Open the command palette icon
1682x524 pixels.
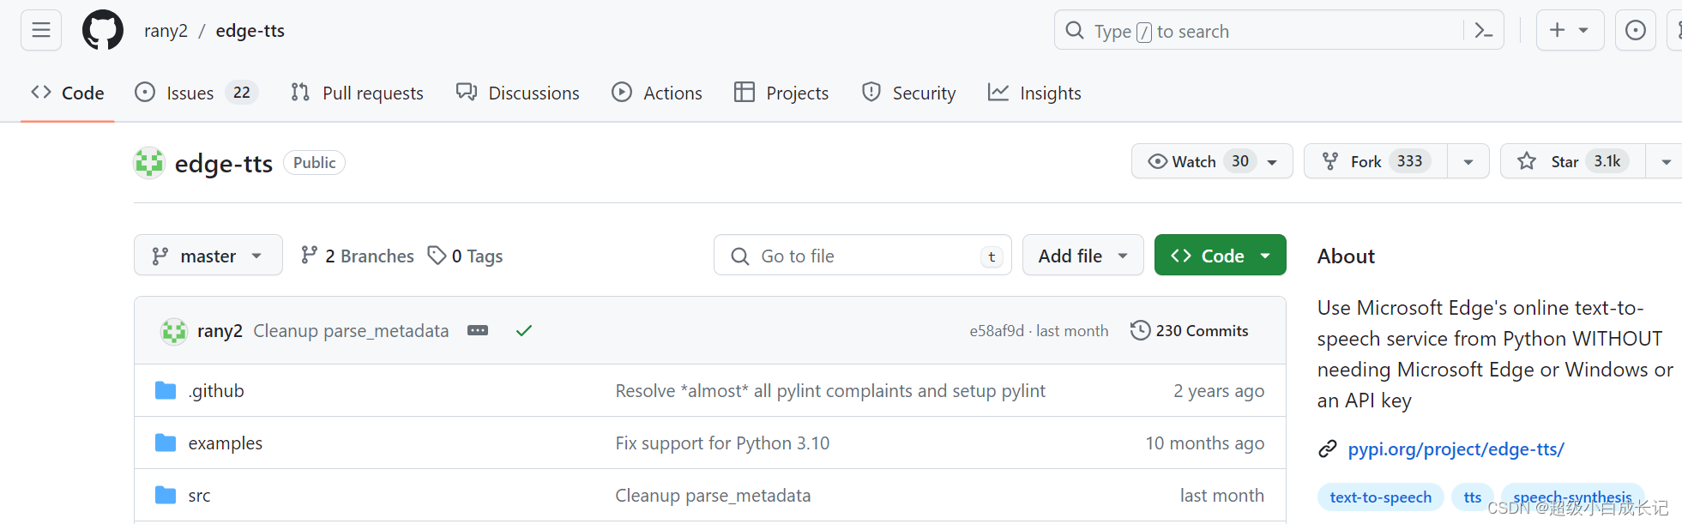pyautogui.click(x=1483, y=31)
